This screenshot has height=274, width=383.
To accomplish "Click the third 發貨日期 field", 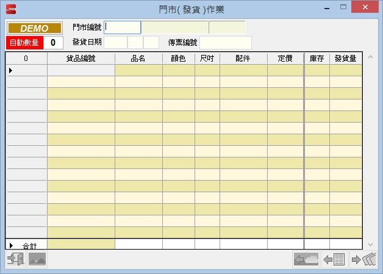I will click(x=151, y=43).
